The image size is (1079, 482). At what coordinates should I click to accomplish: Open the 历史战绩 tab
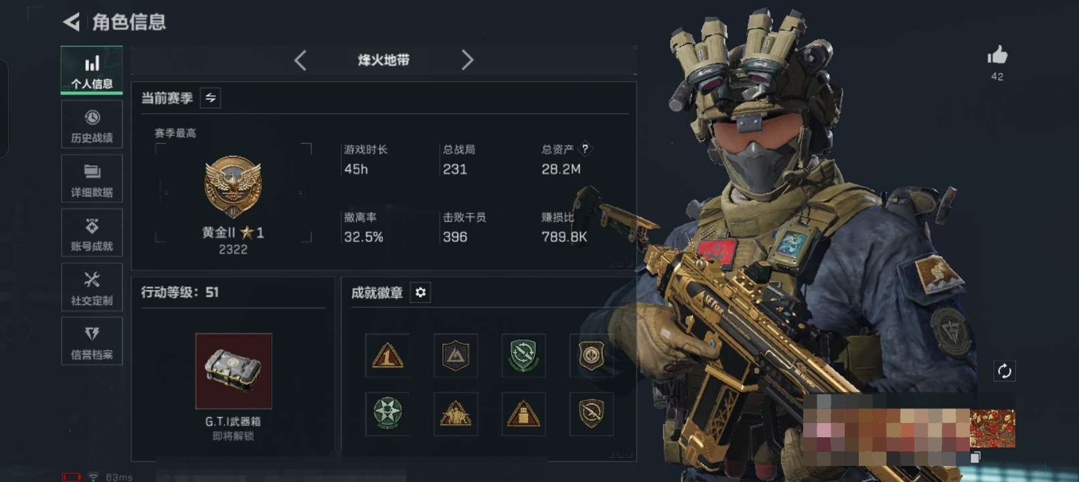[92, 125]
